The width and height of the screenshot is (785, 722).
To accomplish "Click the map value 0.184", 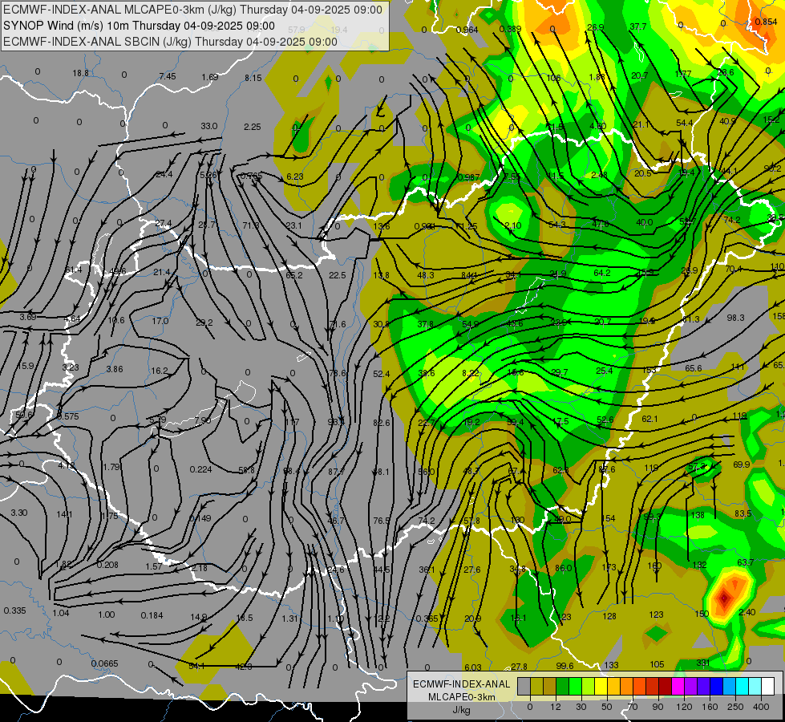I will (x=152, y=616).
